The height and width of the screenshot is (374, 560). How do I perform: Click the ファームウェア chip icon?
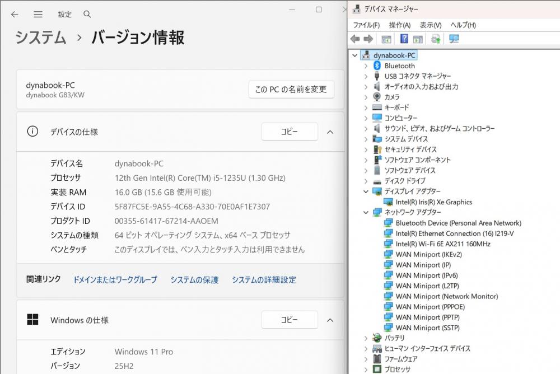(x=377, y=359)
